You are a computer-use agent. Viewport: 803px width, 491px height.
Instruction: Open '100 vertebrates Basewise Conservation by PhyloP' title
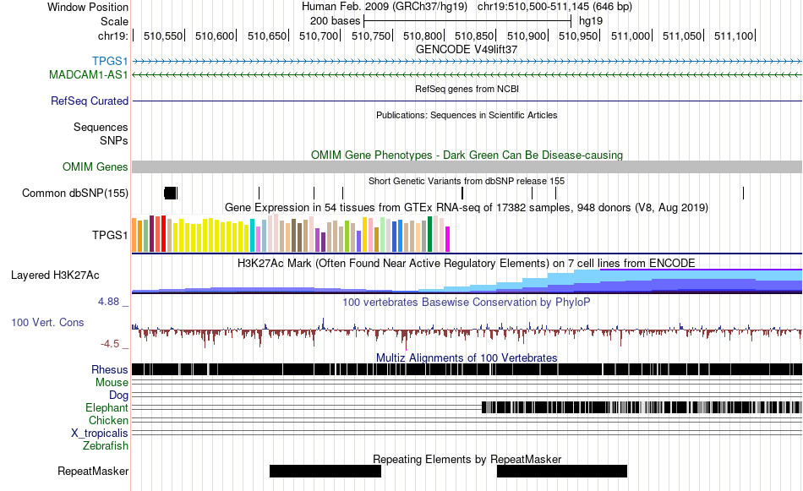pos(467,302)
